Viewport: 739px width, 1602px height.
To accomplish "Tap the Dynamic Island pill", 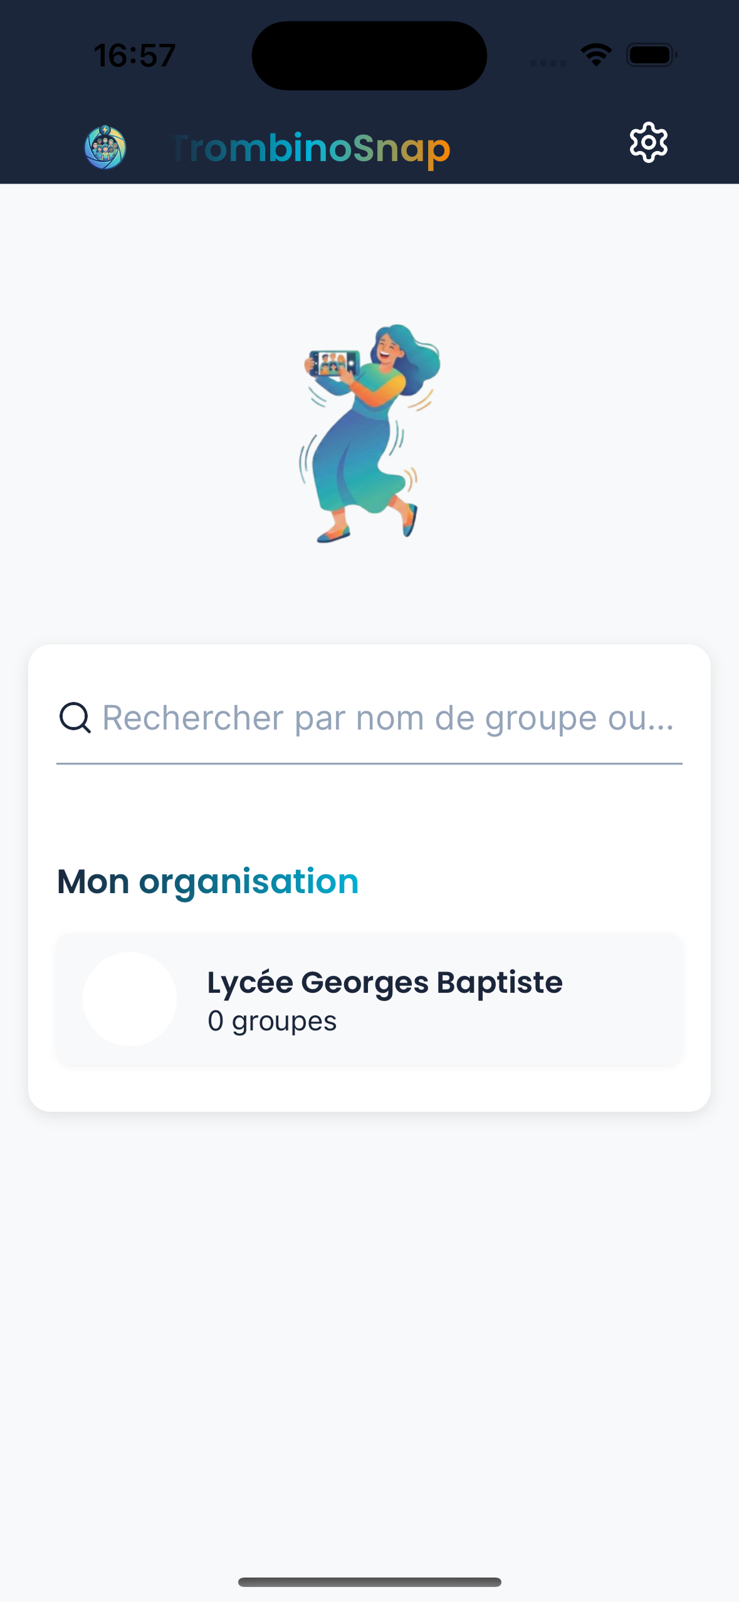I will (x=370, y=56).
